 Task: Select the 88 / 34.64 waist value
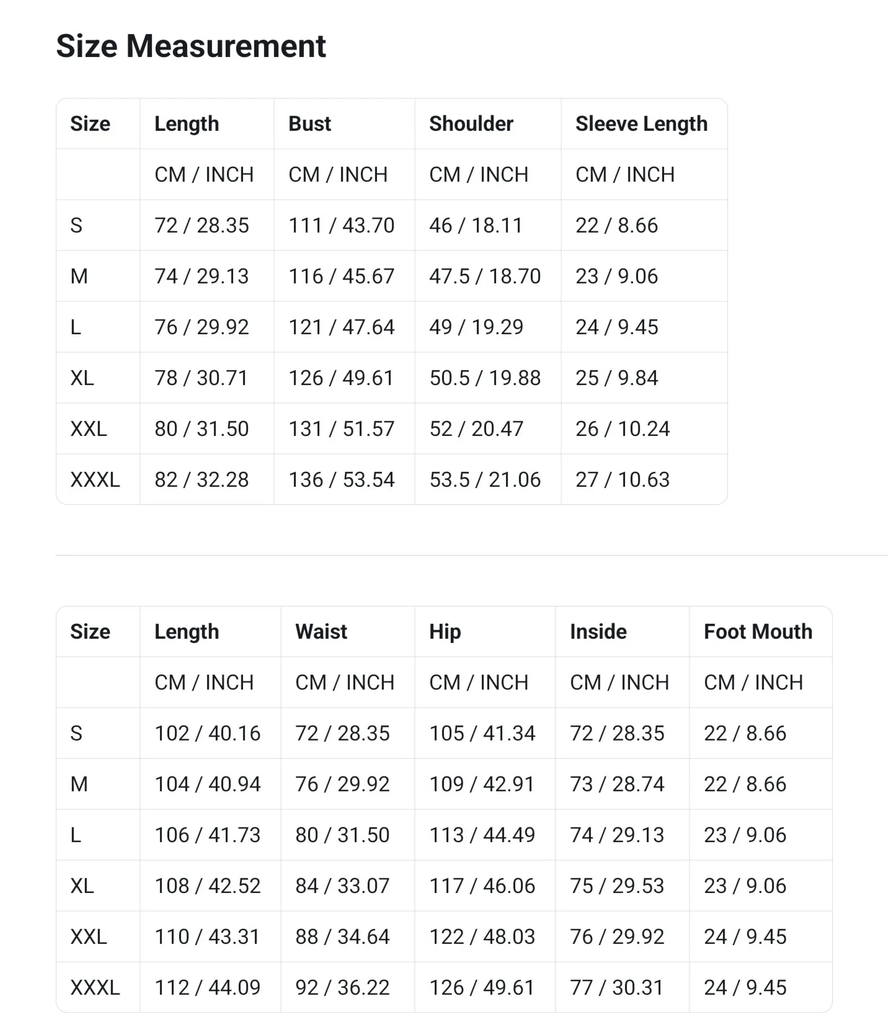342,936
